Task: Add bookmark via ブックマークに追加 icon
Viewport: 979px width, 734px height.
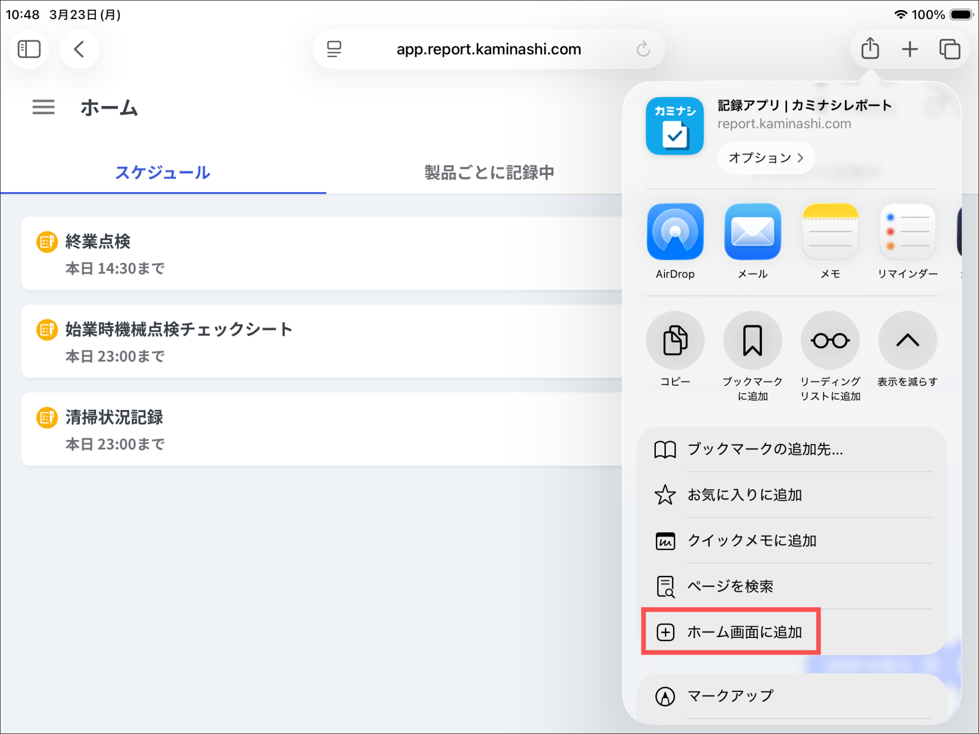Action: pos(752,340)
